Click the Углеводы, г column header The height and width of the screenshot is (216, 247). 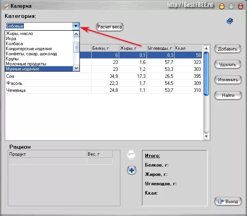(x=161, y=48)
